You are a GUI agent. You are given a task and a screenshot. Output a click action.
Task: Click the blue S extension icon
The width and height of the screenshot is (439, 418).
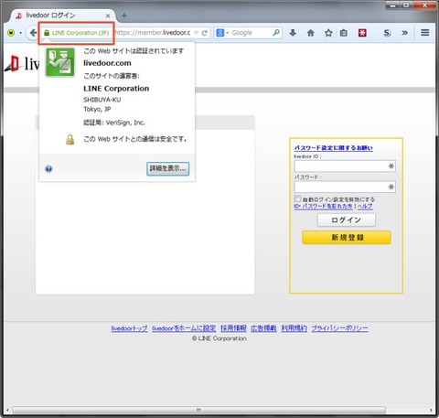387,33
